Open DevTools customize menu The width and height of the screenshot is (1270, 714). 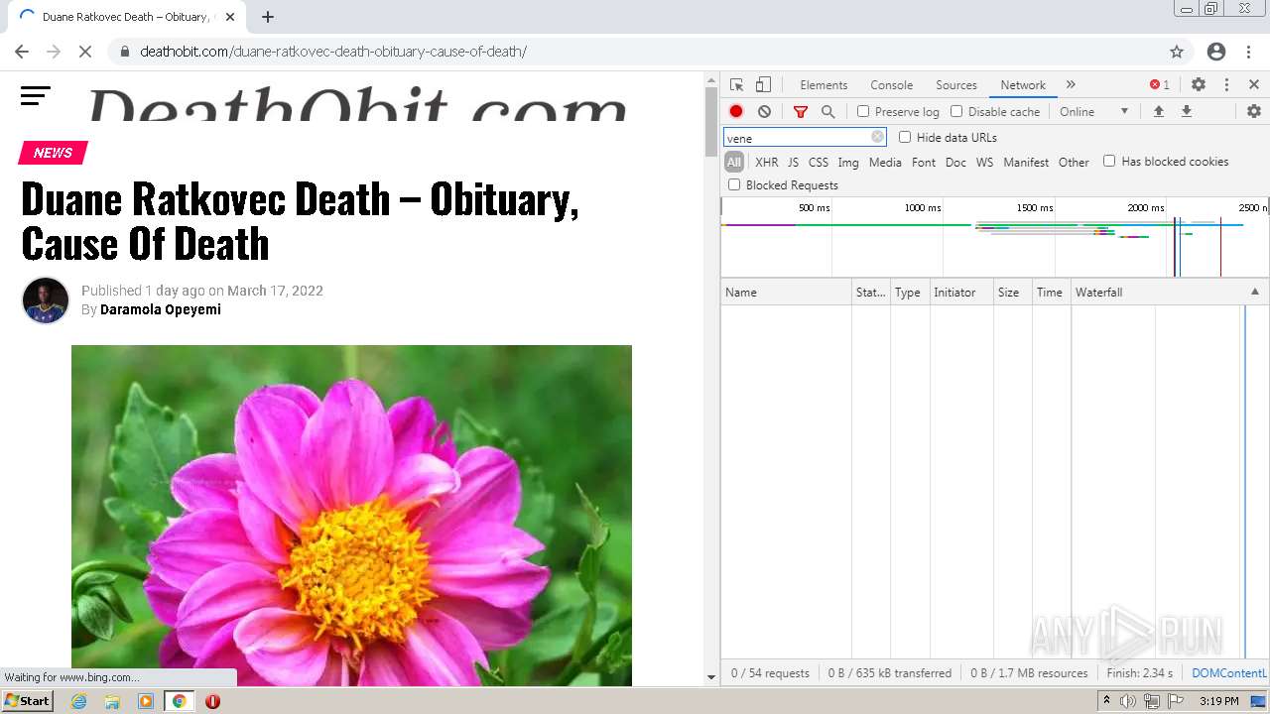(x=1226, y=85)
